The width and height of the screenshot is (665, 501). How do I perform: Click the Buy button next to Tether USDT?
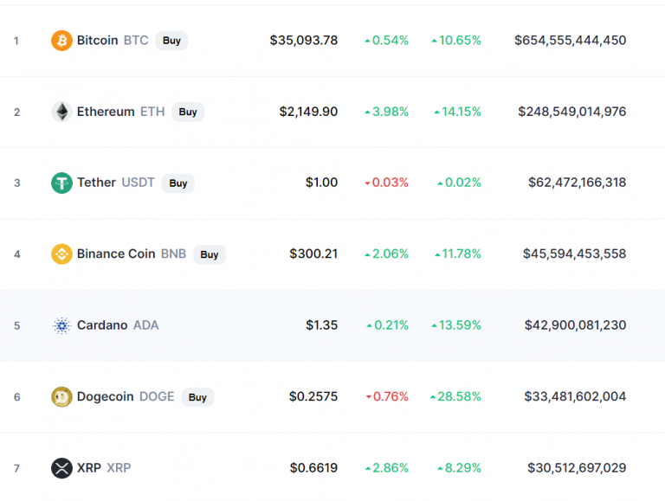click(178, 183)
